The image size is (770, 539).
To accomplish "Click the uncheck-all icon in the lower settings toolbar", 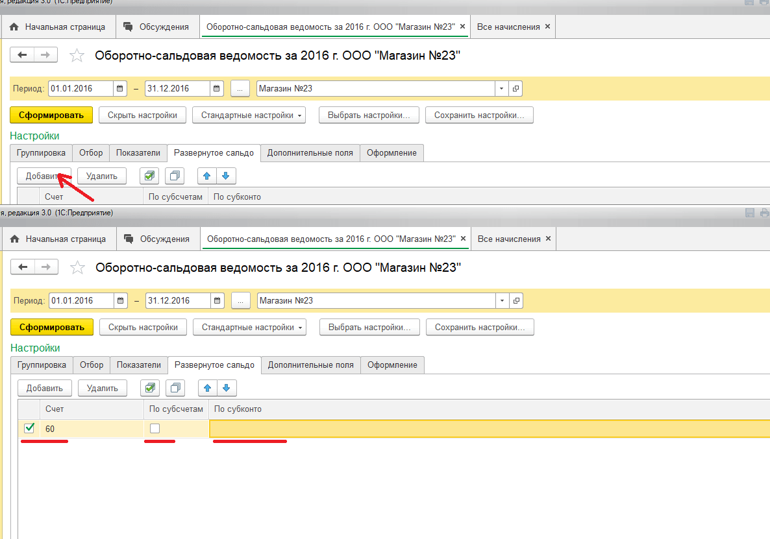I will [x=175, y=388].
